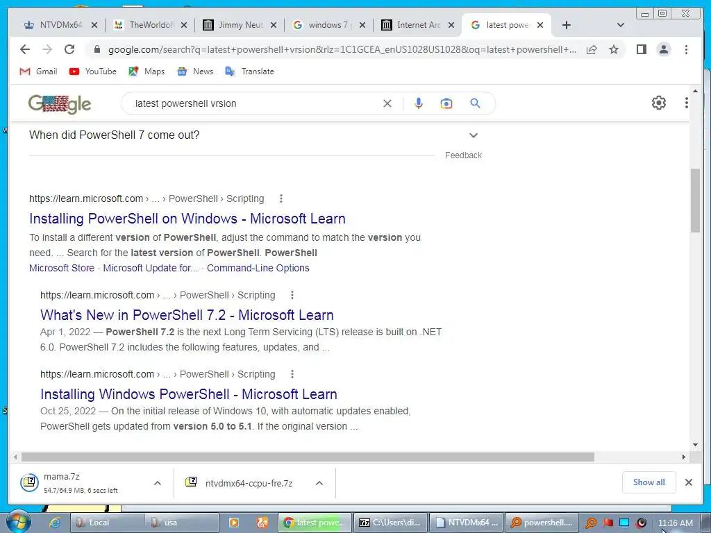Click Windows Start orb

pyautogui.click(x=18, y=522)
